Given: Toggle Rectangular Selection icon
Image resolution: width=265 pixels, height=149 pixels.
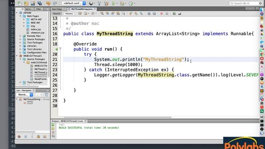Looking at the screenshot, I should click(123, 14).
